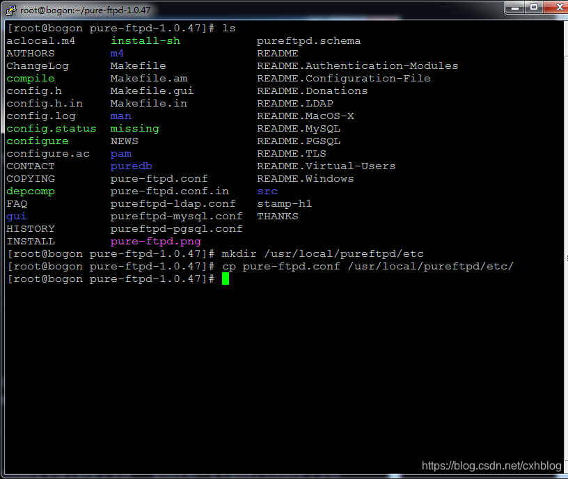The height and width of the screenshot is (479, 568).
Task: Click the Makefile.am file name
Action: point(149,78)
